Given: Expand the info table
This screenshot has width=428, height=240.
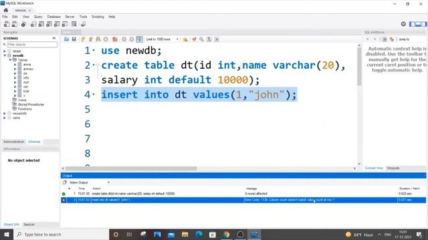Looking at the screenshot, I should [x=15, y=78].
